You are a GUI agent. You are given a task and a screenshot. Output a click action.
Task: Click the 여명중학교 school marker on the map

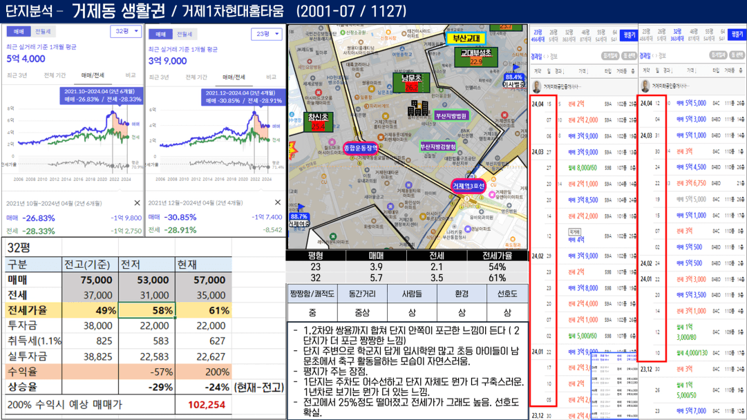401,48
